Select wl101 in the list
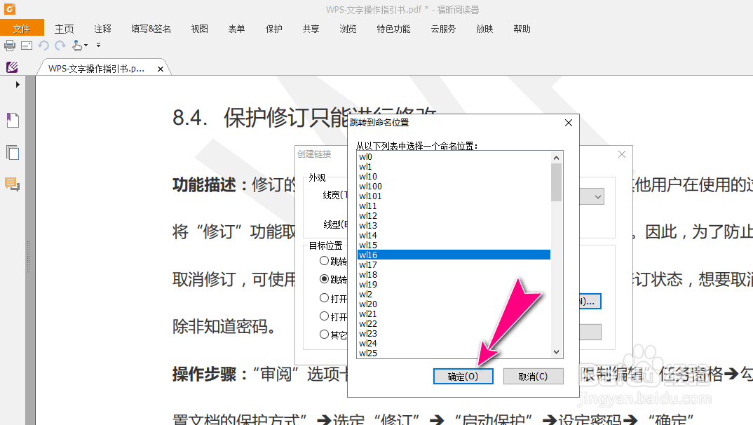 454,196
